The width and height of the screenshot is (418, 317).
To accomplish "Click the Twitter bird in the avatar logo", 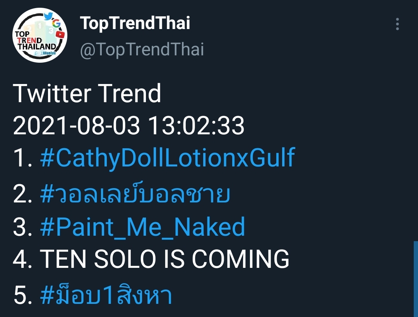I will coord(48,16).
